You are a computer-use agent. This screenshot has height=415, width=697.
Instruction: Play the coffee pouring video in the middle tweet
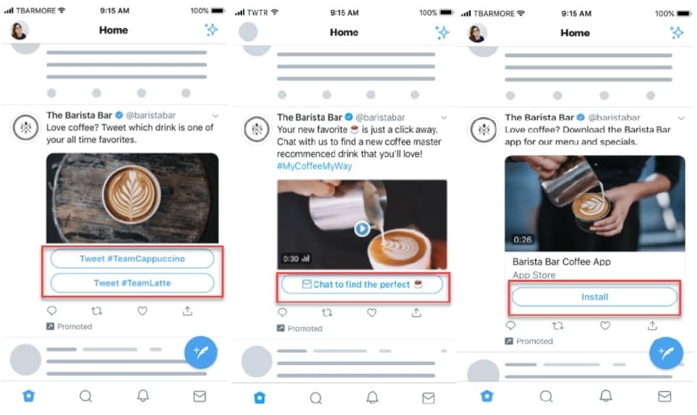point(362,228)
